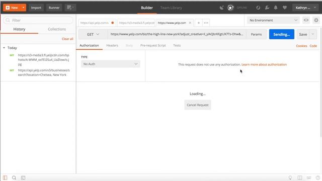322x181 pixels.
Task: Close the www.yelp.com request tab
Action: [190, 23]
